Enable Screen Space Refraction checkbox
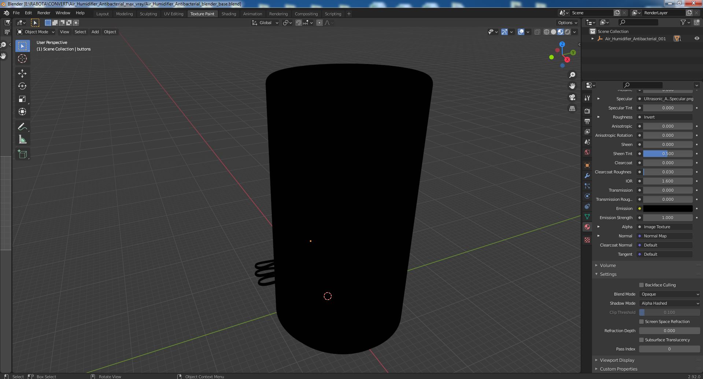Screen dimensions: 703x379 point(641,322)
